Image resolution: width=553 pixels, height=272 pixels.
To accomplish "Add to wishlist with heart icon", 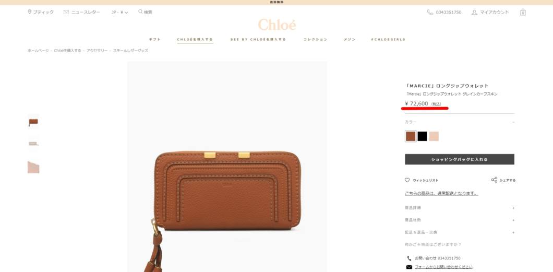I will click(x=407, y=180).
